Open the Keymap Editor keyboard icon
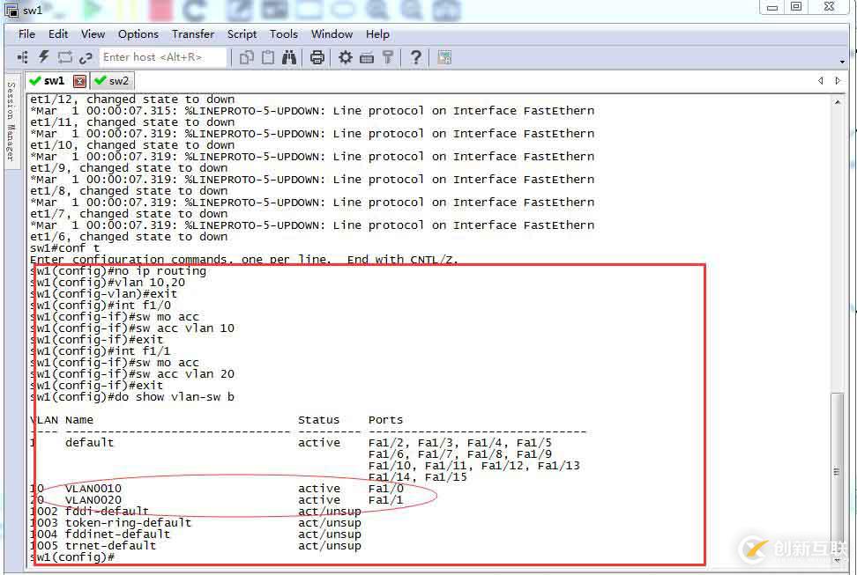This screenshot has width=857, height=575. [367, 57]
